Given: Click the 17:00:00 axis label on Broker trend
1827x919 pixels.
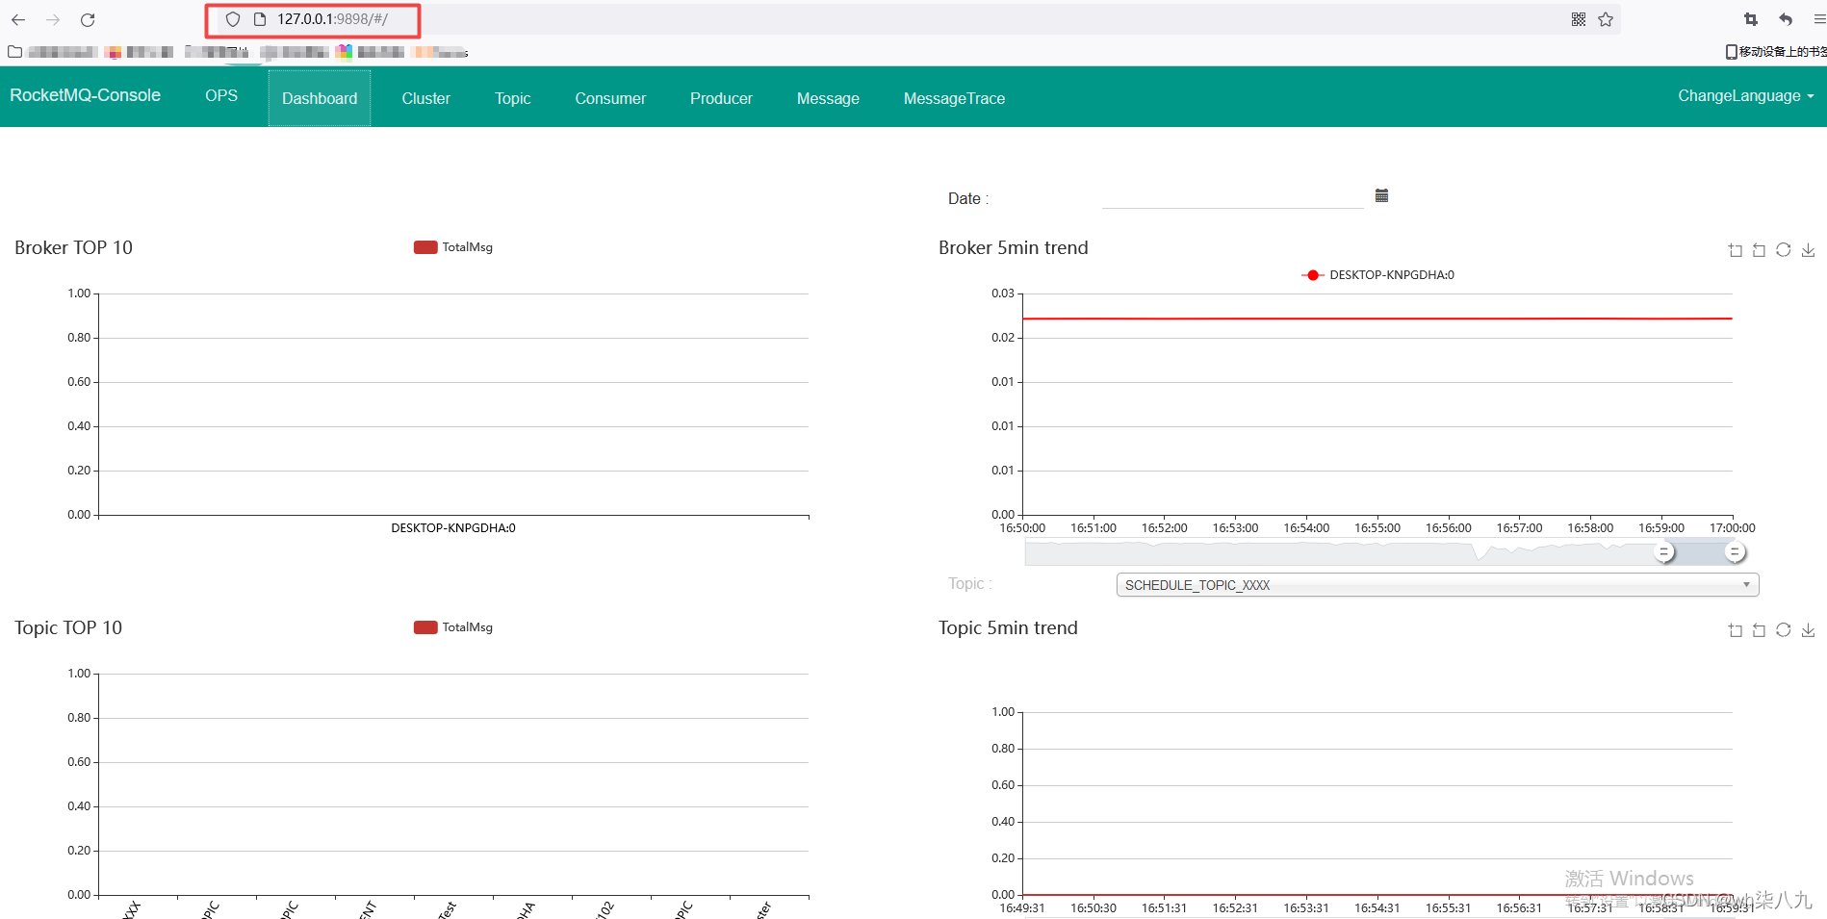Looking at the screenshot, I should 1733,528.
